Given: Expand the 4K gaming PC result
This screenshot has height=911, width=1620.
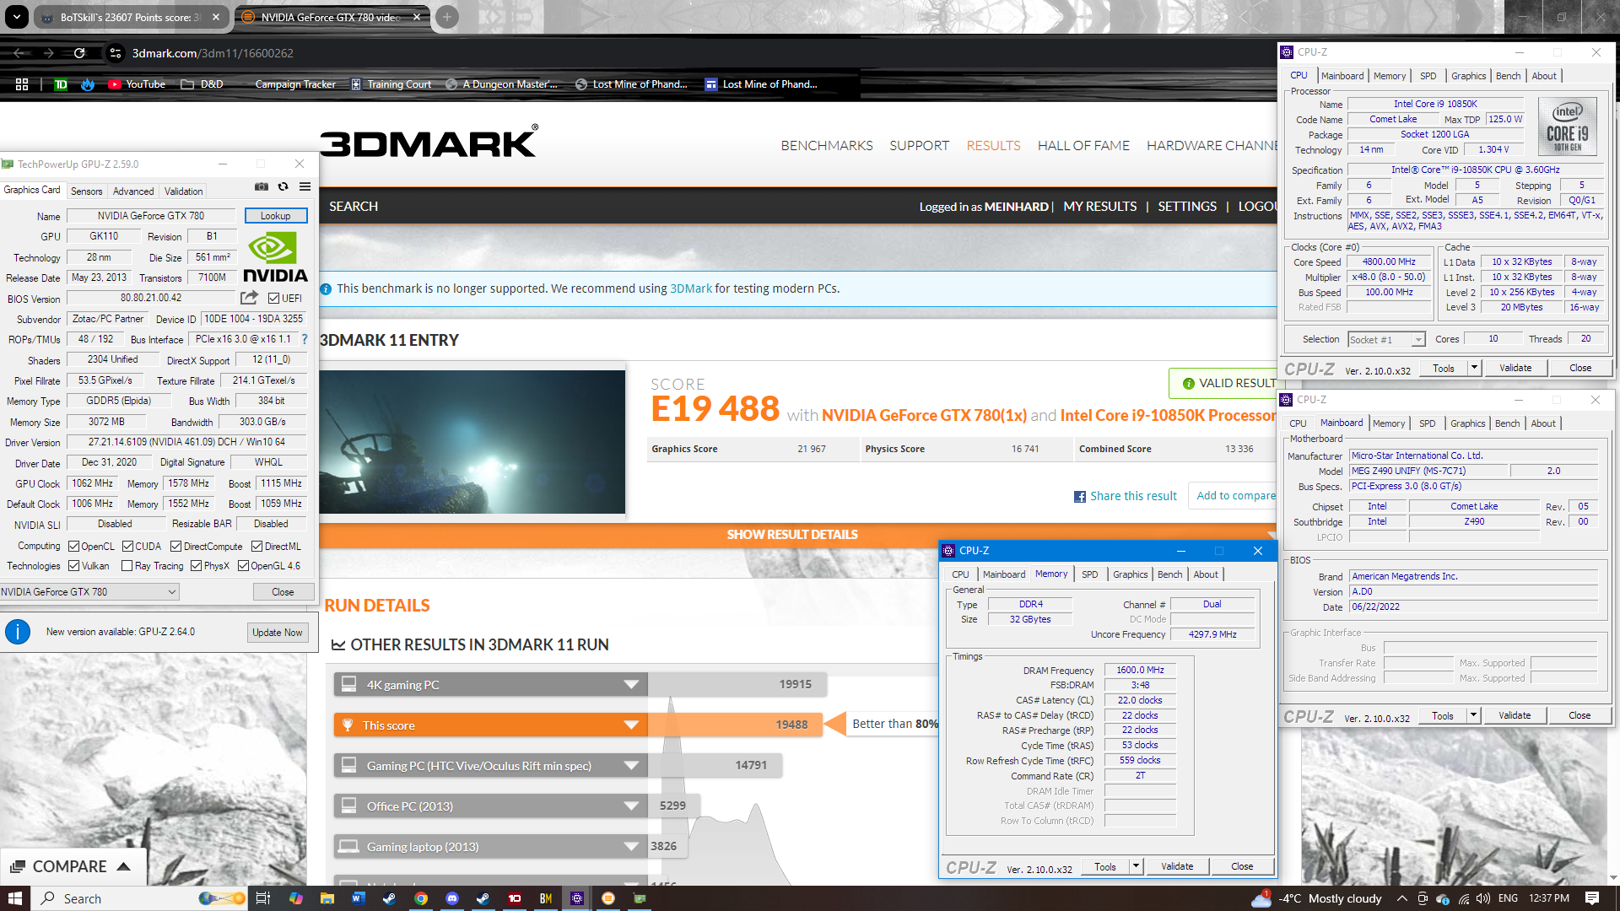Looking at the screenshot, I should 630,685.
